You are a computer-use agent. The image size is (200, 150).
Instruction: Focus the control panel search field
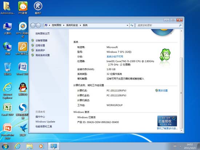pyautogui.click(x=157, y=25)
